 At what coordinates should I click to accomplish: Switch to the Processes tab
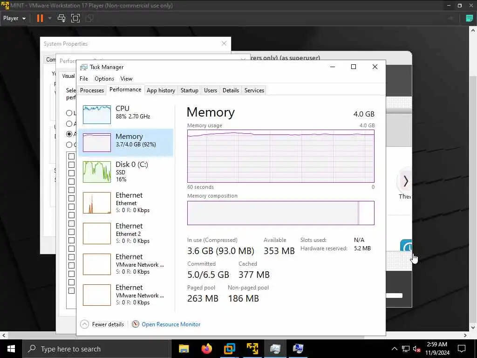click(x=92, y=90)
